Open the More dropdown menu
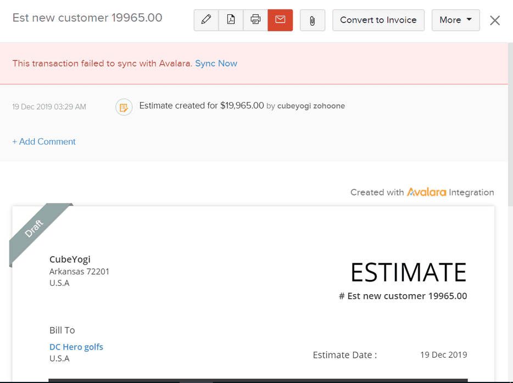This screenshot has height=383, width=513. tap(456, 20)
